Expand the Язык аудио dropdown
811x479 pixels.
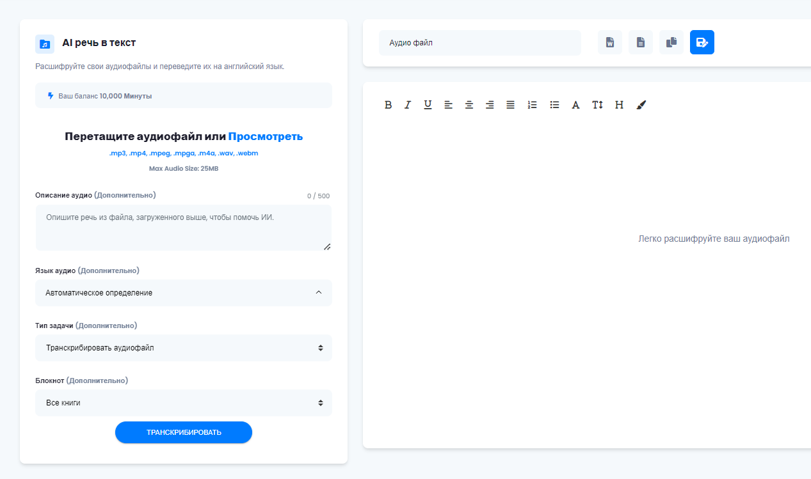pos(183,293)
